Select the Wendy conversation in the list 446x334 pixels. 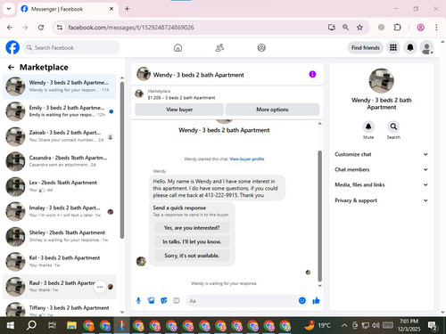[x=60, y=86]
